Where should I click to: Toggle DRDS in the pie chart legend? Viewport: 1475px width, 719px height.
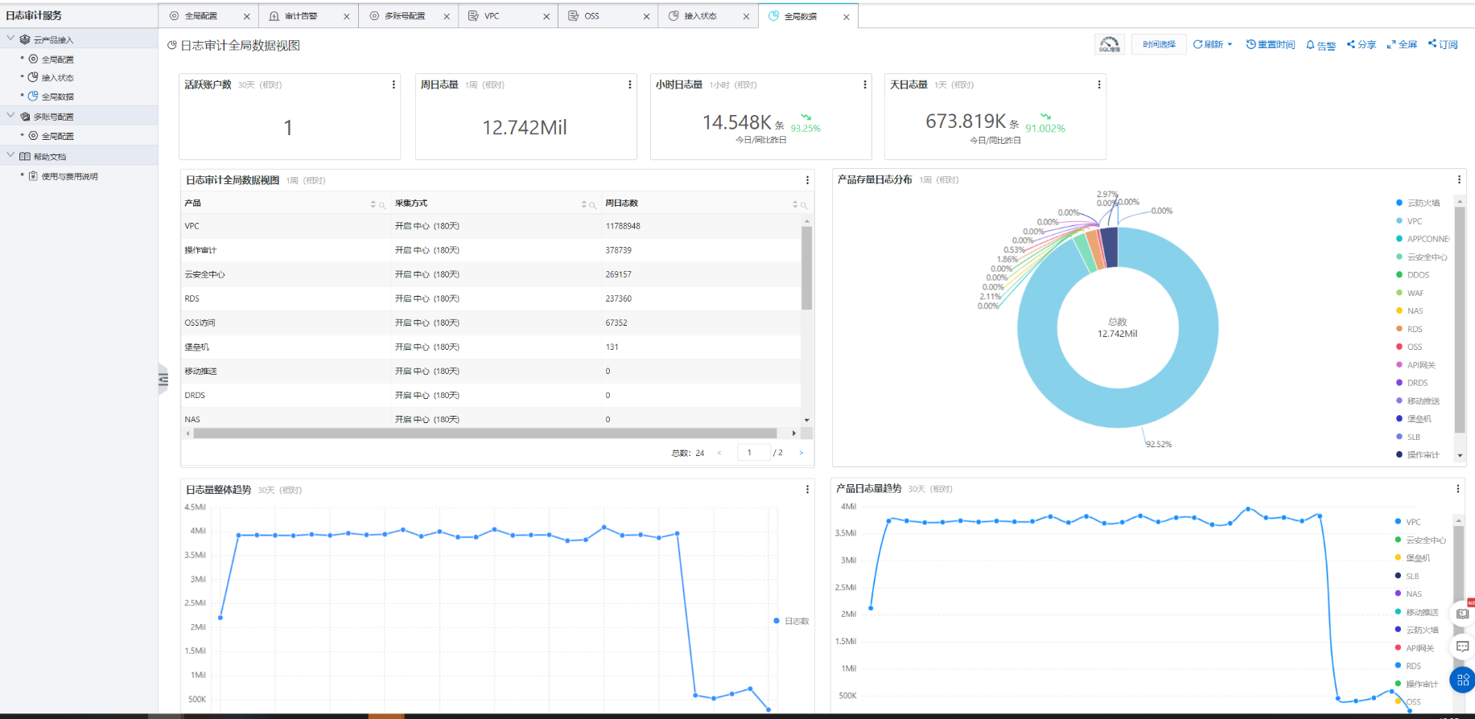1411,383
